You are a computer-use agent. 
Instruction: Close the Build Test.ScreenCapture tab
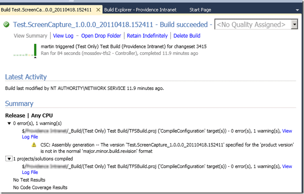click(98, 10)
